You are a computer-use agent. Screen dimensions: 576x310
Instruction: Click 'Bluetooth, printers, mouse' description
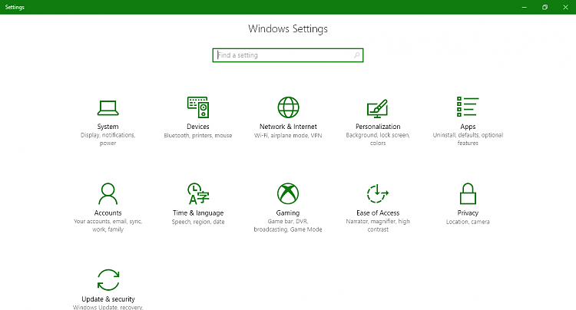click(x=198, y=135)
